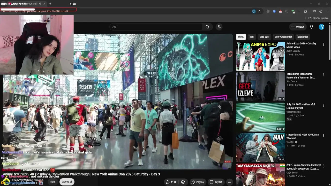Select the İlgili filter chip
This screenshot has height=186, width=331.
point(252,37)
